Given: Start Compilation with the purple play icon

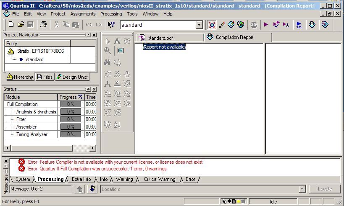Looking at the screenshot, I should [x=266, y=25].
